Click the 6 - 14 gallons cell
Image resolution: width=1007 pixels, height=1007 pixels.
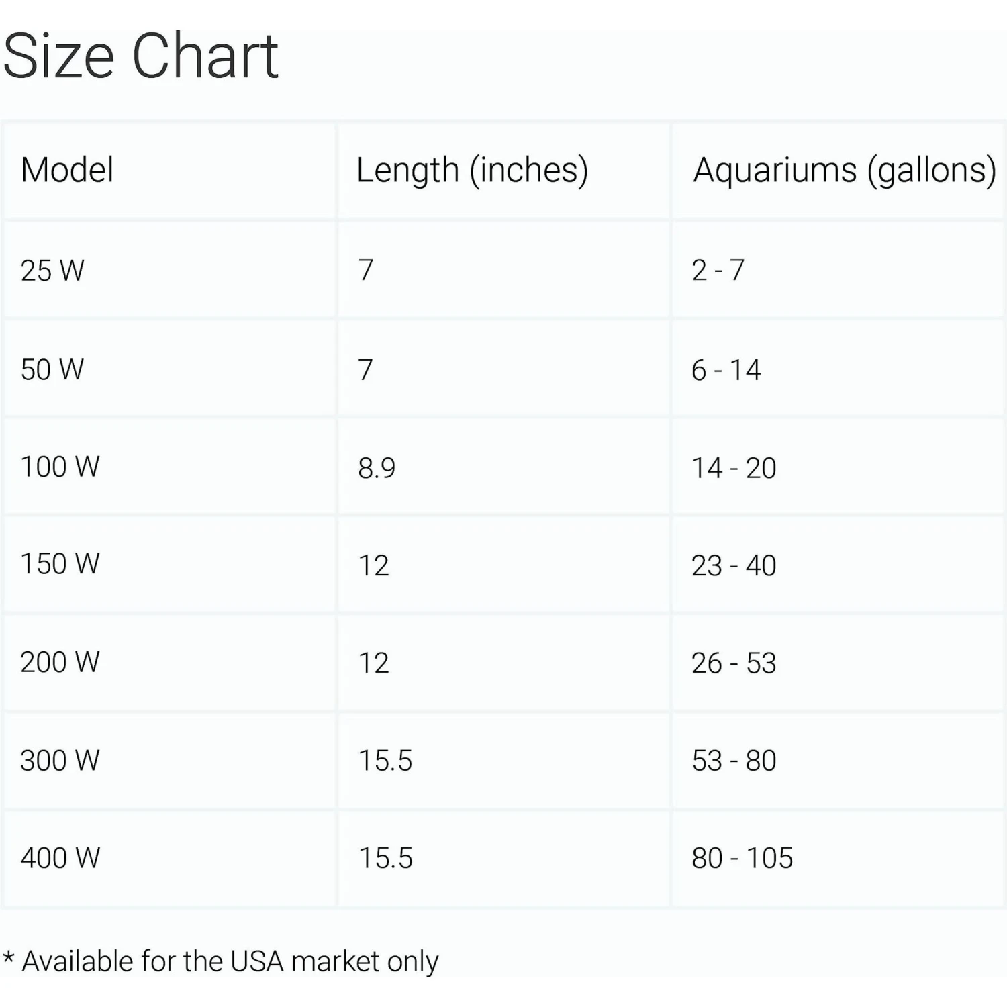pos(726,370)
